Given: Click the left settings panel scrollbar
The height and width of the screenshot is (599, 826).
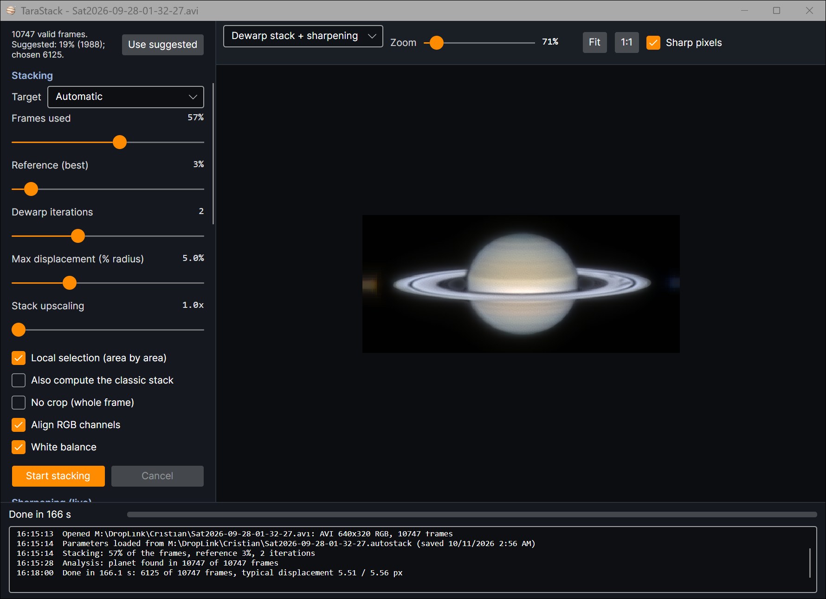Looking at the screenshot, I should click(213, 154).
